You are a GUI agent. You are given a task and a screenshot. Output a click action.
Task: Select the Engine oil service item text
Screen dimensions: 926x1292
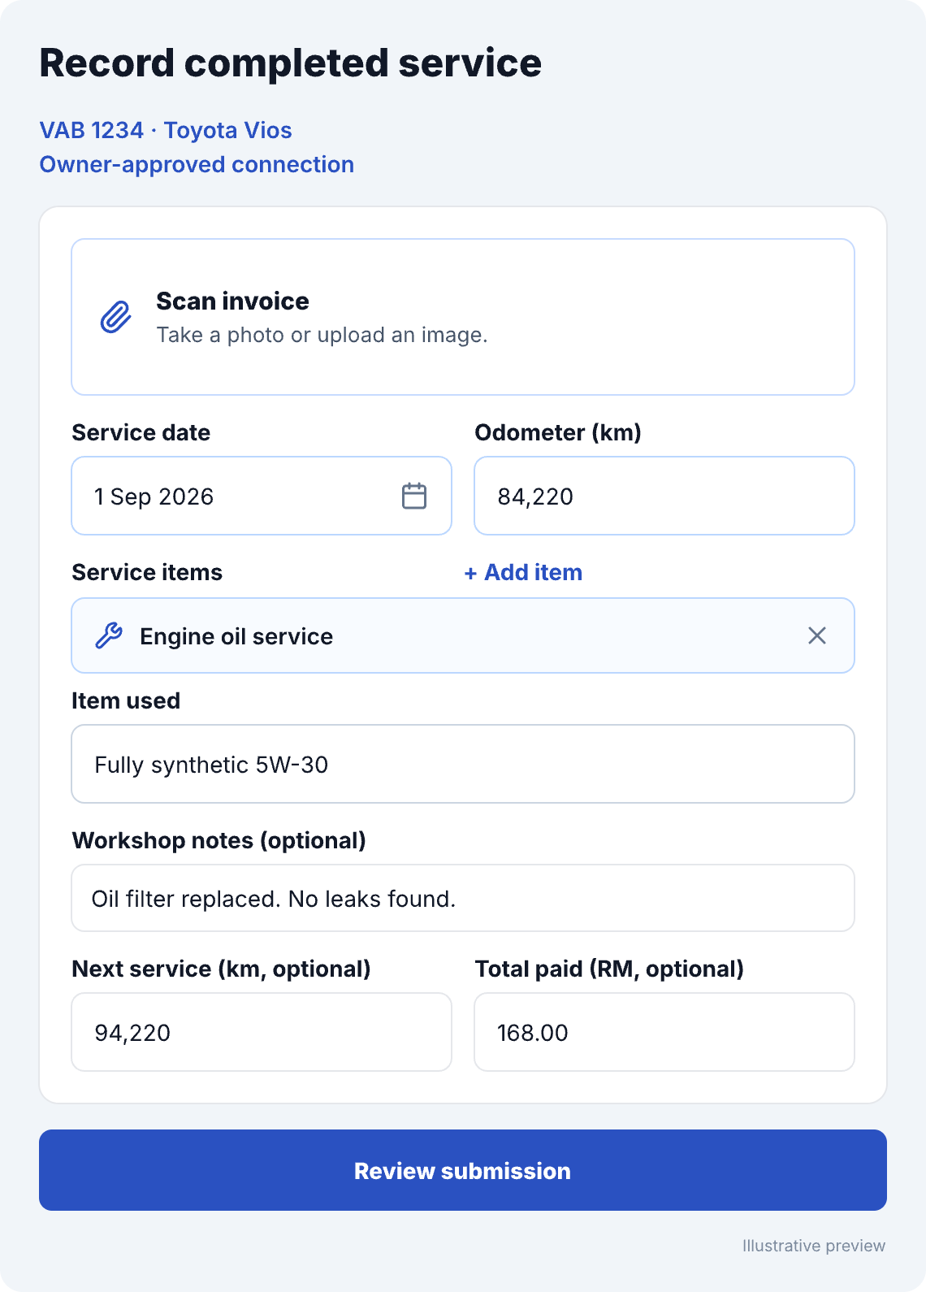pos(236,636)
